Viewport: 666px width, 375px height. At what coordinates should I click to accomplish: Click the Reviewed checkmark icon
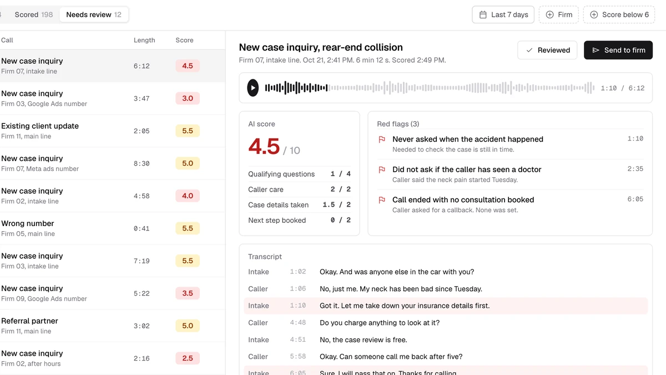point(529,50)
